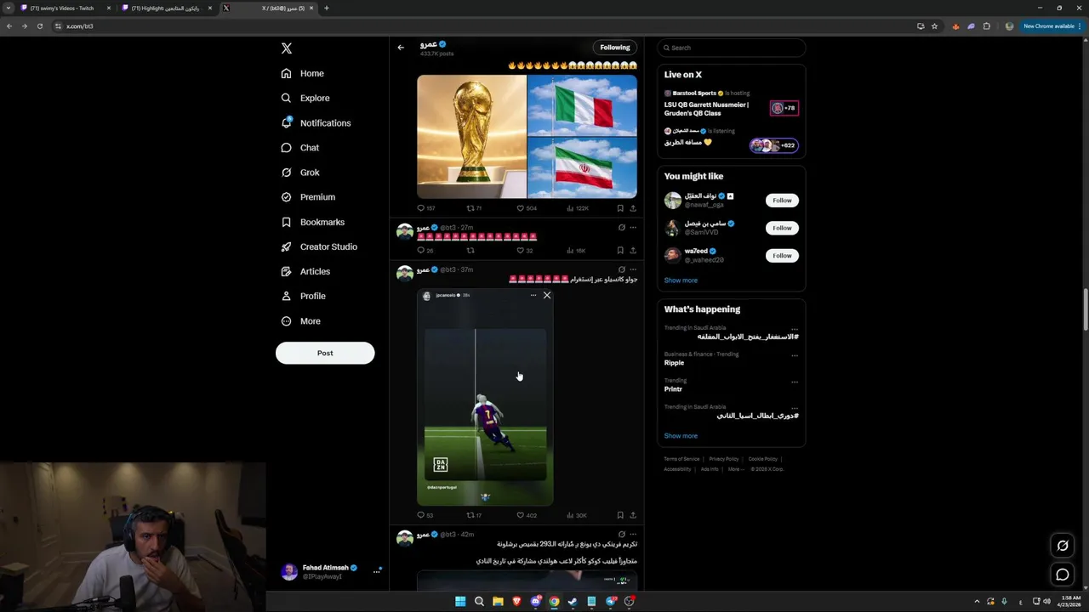Like the post with 504 likes

(527, 208)
